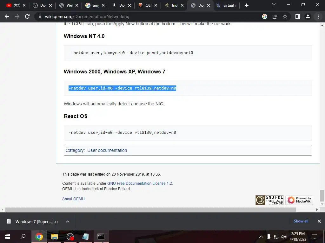The height and width of the screenshot is (243, 325).
Task: Click the GNU FDL license badge
Action: point(269,200)
